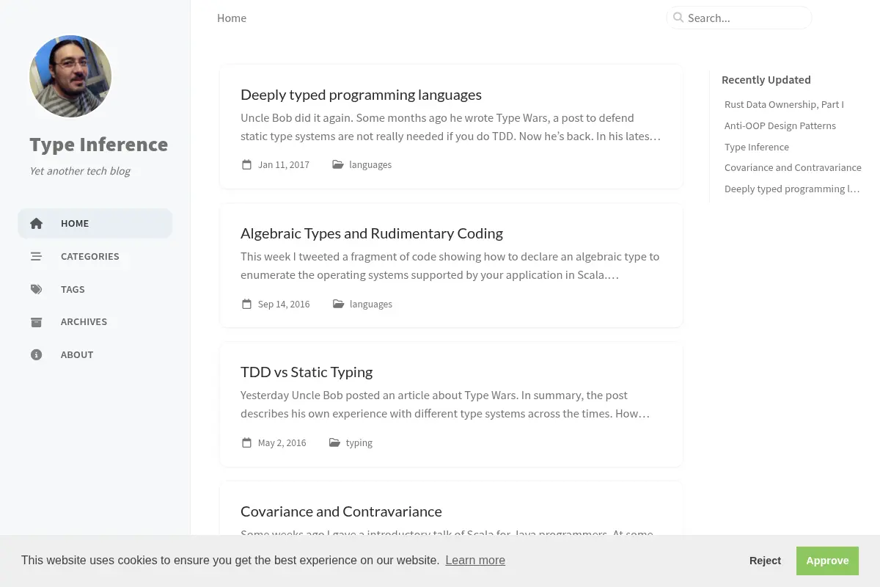Click calendar icon beside Jan 11, 2017
Screen dimensions: 880x587
246,164
